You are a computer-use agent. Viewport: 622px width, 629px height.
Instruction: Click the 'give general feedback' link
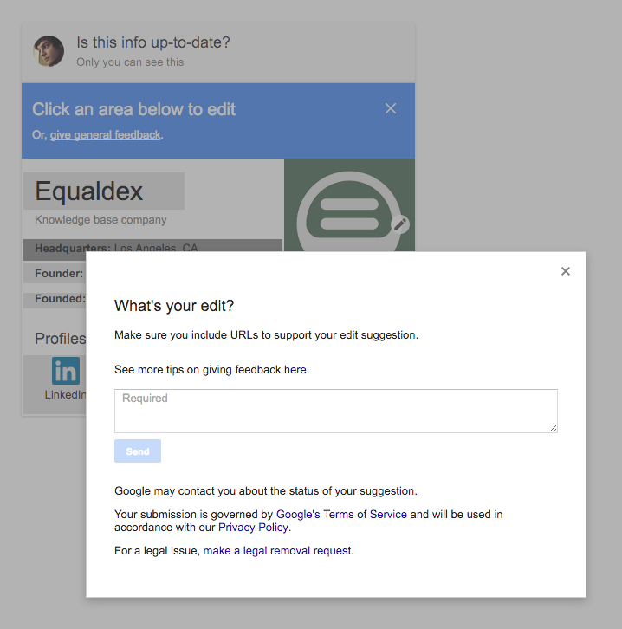pos(105,135)
